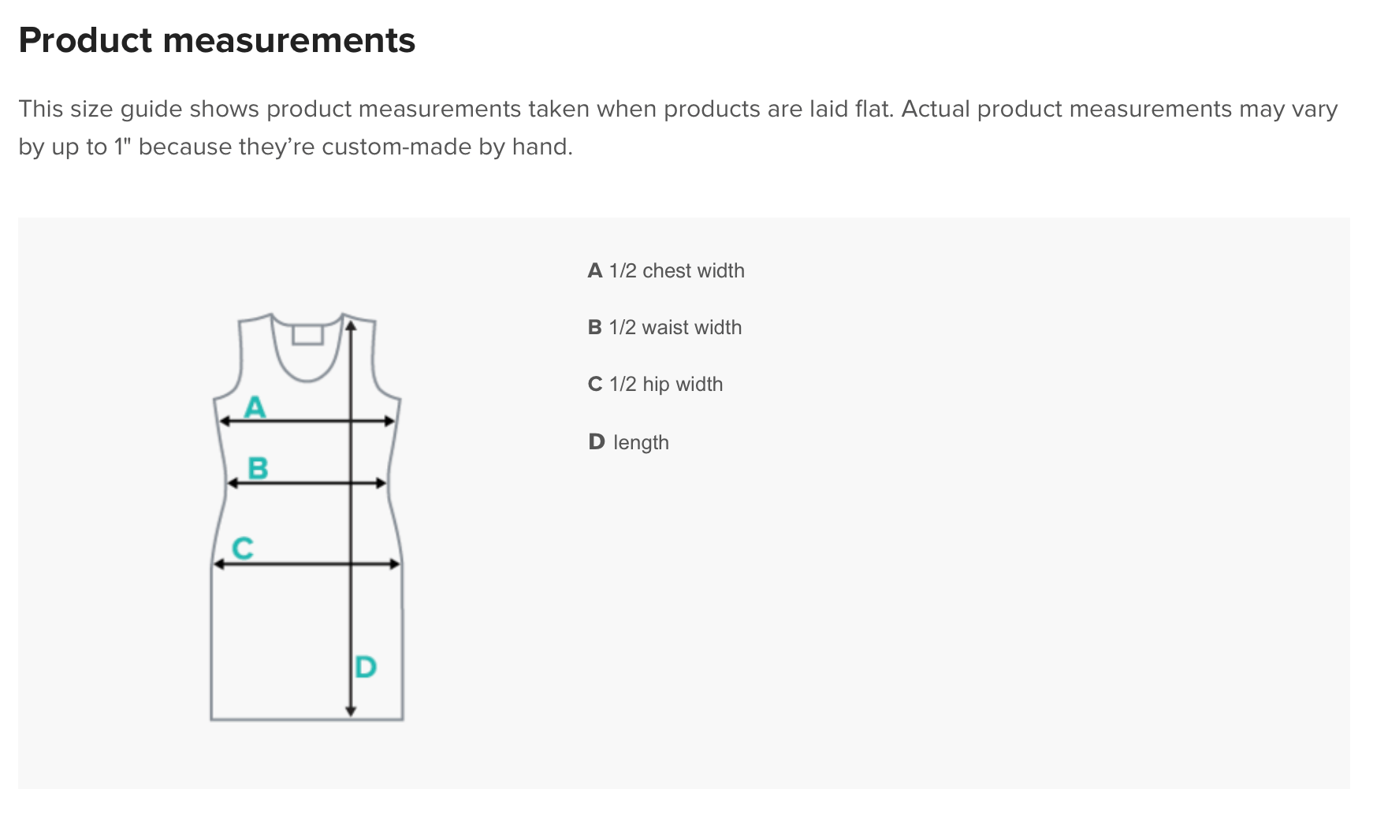The width and height of the screenshot is (1373, 815).
Task: Click the "Product measurements" heading
Action: [217, 40]
